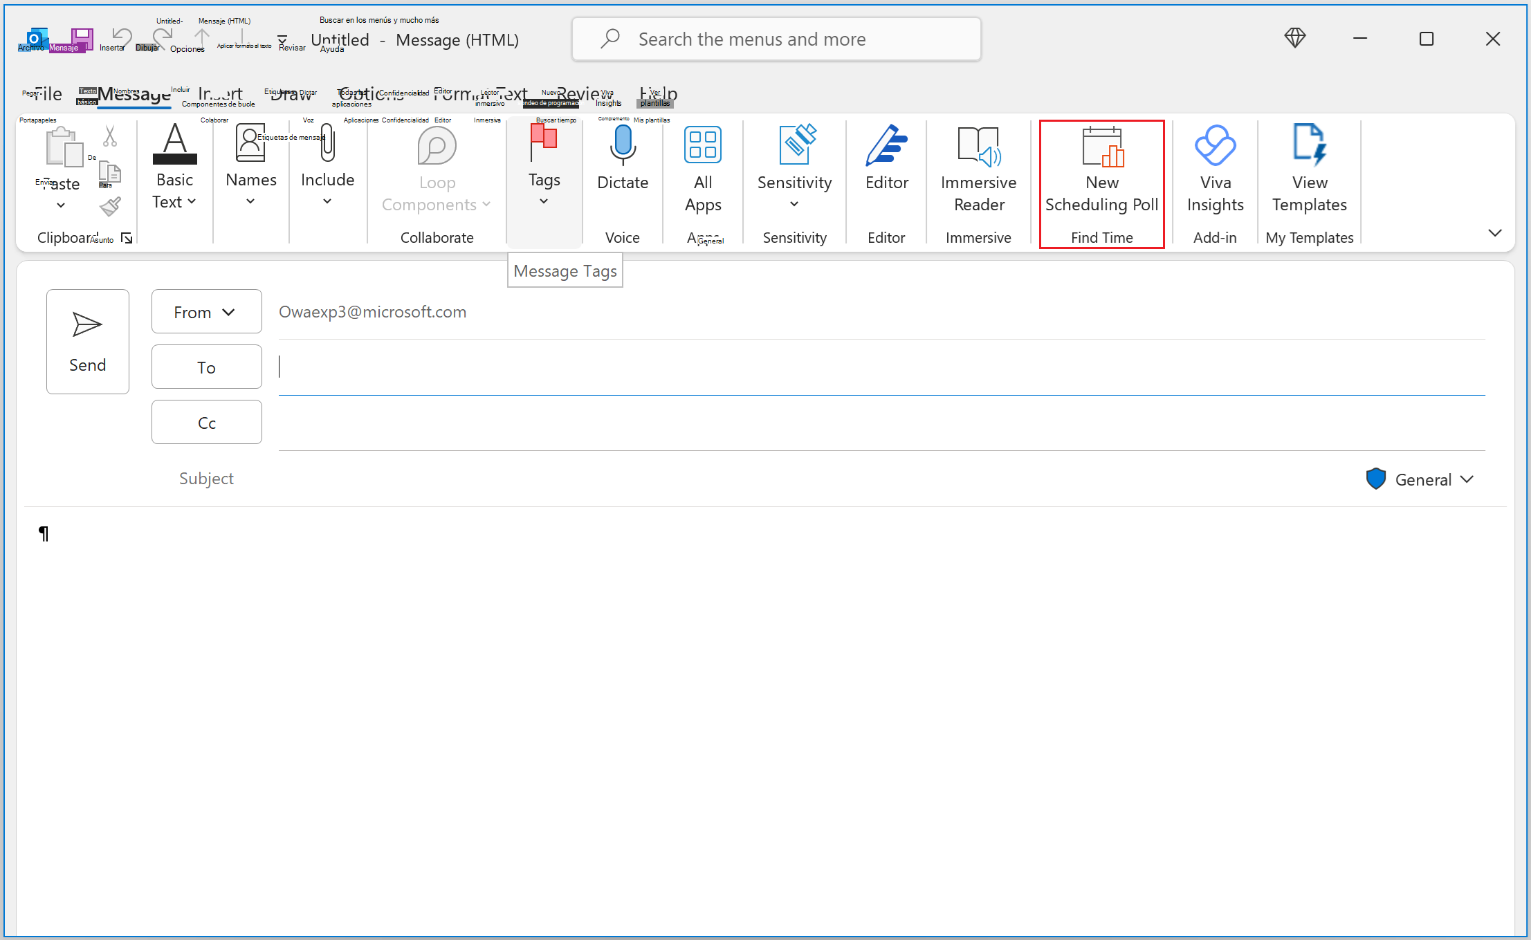Image resolution: width=1531 pixels, height=940 pixels.
Task: Select the General classification label
Action: (x=1422, y=479)
